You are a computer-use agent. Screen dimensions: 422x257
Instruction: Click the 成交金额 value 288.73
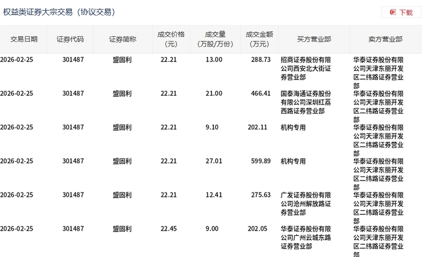coord(261,60)
